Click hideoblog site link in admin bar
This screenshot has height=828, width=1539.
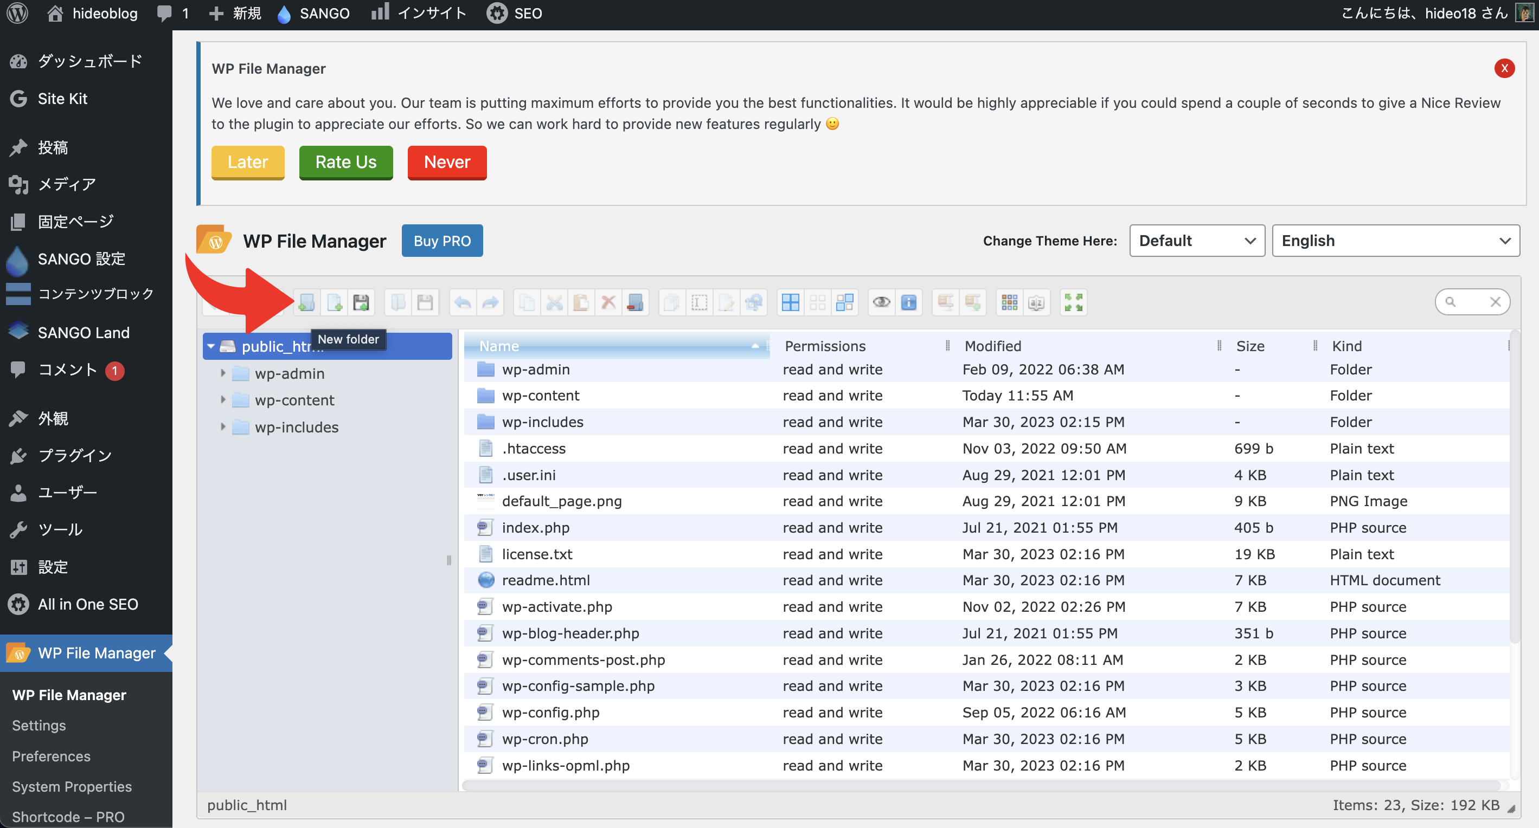pos(93,13)
